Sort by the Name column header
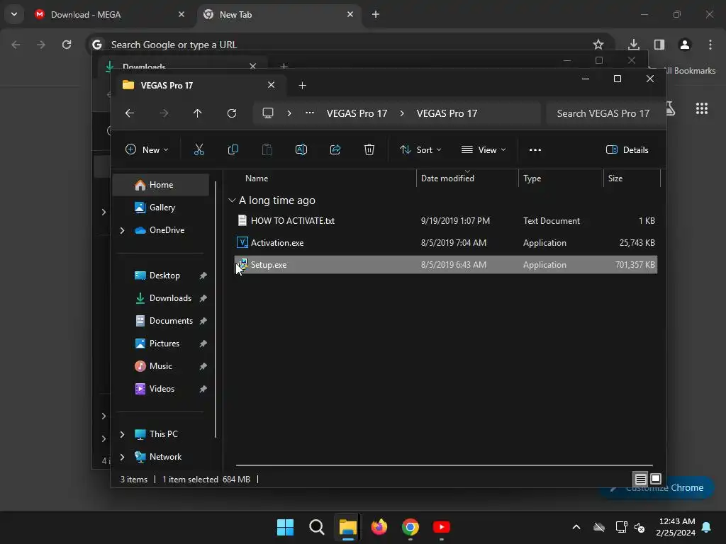 pos(257,178)
